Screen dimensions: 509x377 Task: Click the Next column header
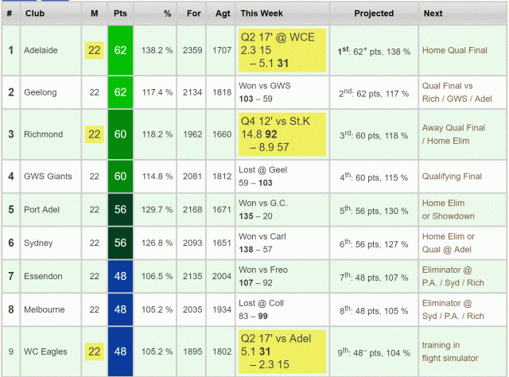(433, 14)
